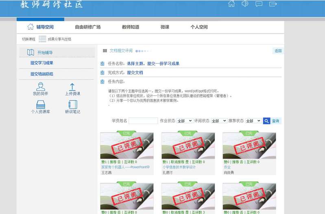Click the house icon beside 辅导空间
This screenshot has width=325, height=214.
tap(31, 27)
